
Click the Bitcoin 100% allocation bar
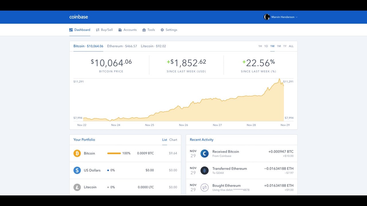(114, 153)
